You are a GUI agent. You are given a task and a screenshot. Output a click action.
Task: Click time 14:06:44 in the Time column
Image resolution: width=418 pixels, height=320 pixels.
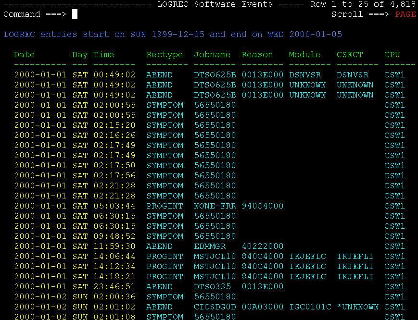click(x=114, y=257)
